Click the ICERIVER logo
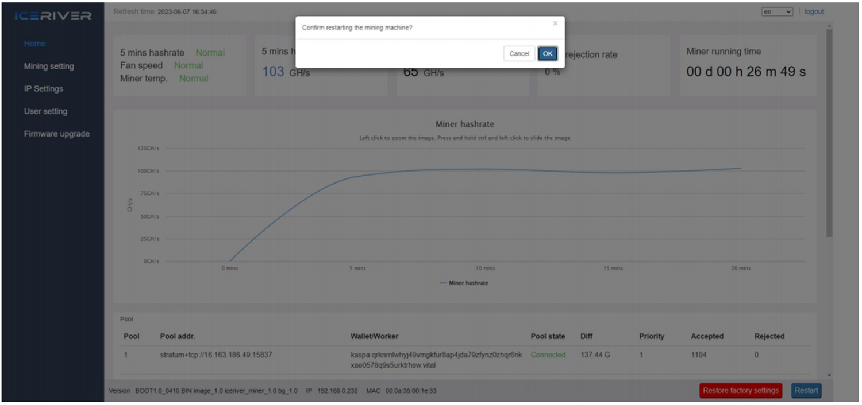 tap(53, 15)
